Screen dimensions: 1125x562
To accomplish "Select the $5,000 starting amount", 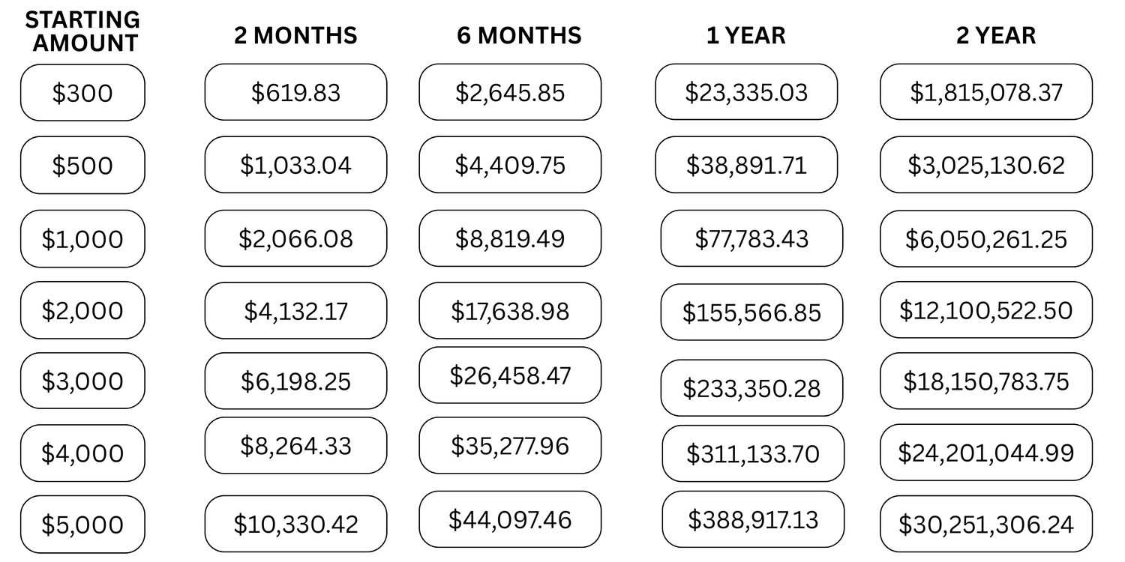I will (82, 525).
